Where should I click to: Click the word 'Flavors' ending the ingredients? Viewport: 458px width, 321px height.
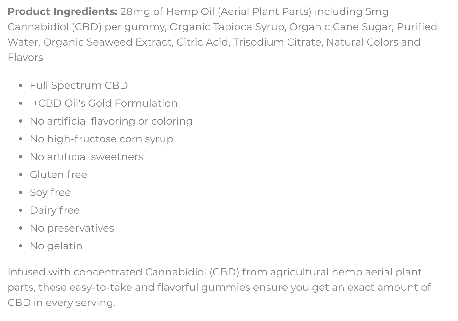(25, 58)
